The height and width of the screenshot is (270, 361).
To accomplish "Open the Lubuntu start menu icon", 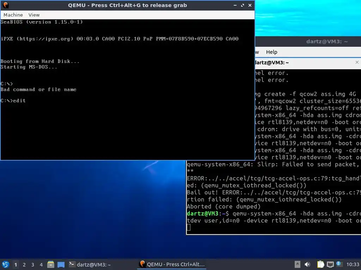I will [6, 264].
